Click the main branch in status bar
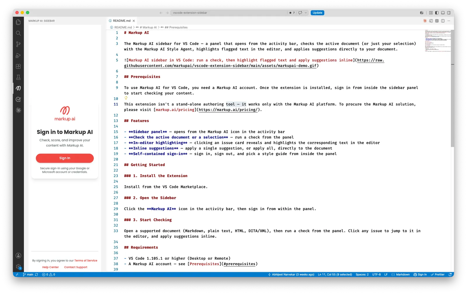Image resolution: width=467 pixels, height=294 pixels. pyautogui.click(x=28, y=274)
